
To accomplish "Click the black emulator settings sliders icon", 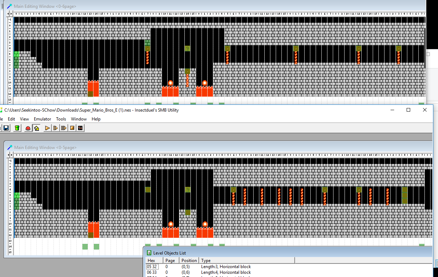I will pyautogui.click(x=80, y=128).
